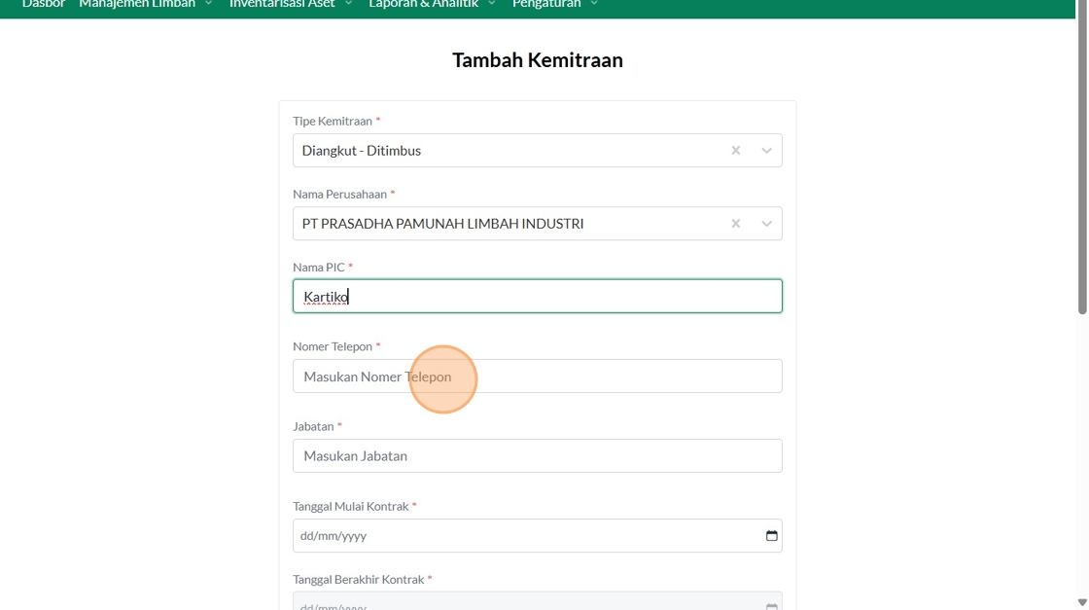Expand the Nama Perusahaan dropdown arrow

pyautogui.click(x=766, y=223)
